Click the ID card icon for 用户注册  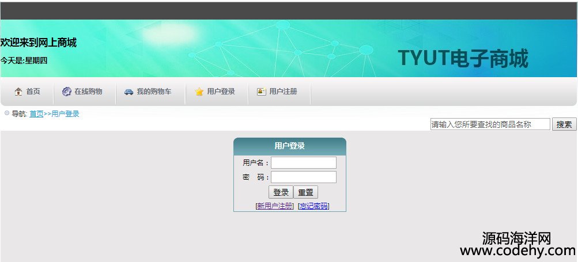click(x=262, y=92)
